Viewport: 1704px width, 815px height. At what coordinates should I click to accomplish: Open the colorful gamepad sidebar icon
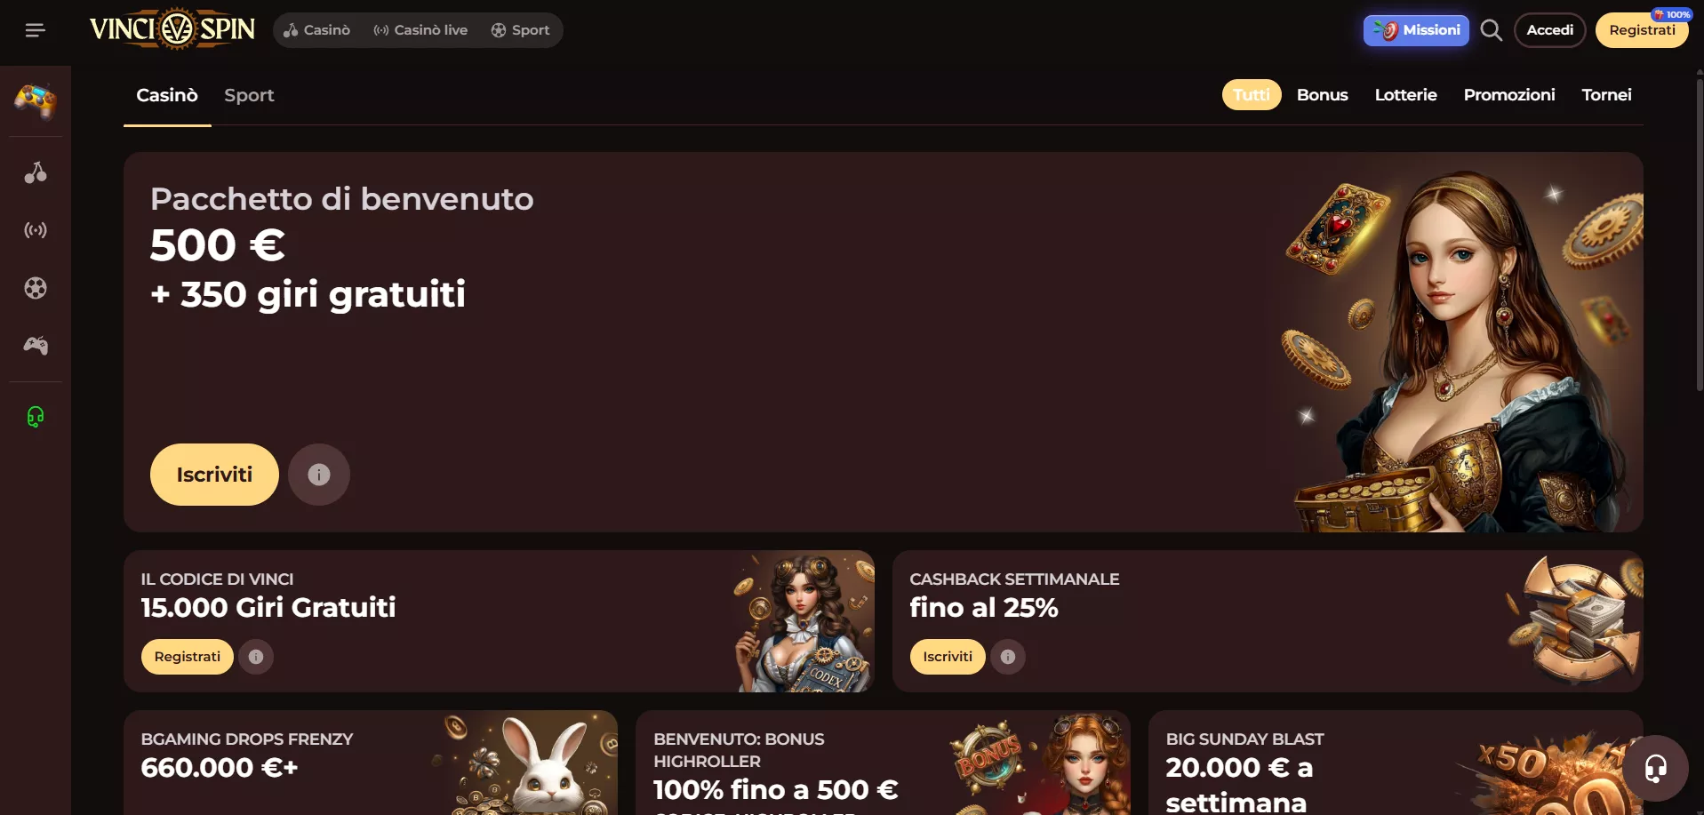[36, 100]
